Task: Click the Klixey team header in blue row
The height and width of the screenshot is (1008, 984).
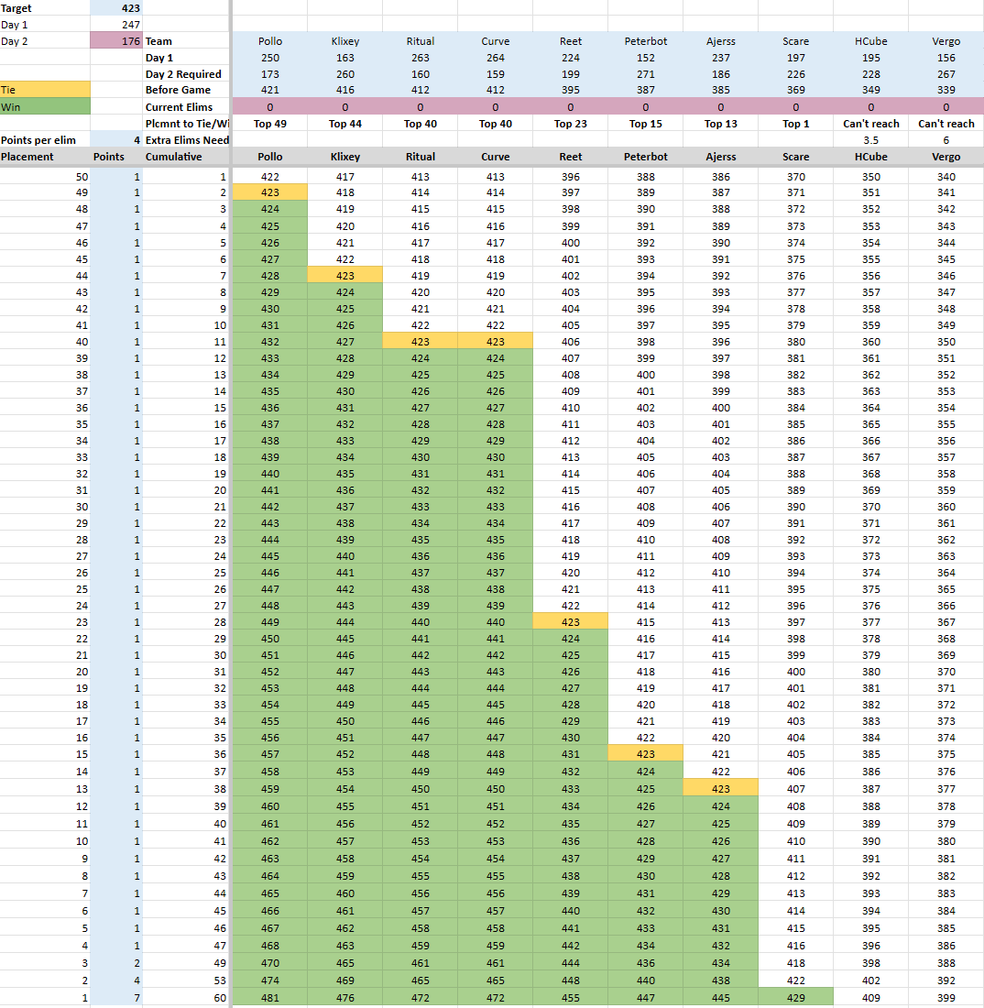Action: (x=345, y=41)
